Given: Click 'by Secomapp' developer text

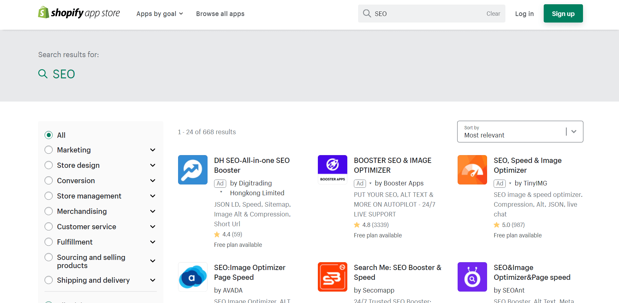Looking at the screenshot, I should pos(374,290).
